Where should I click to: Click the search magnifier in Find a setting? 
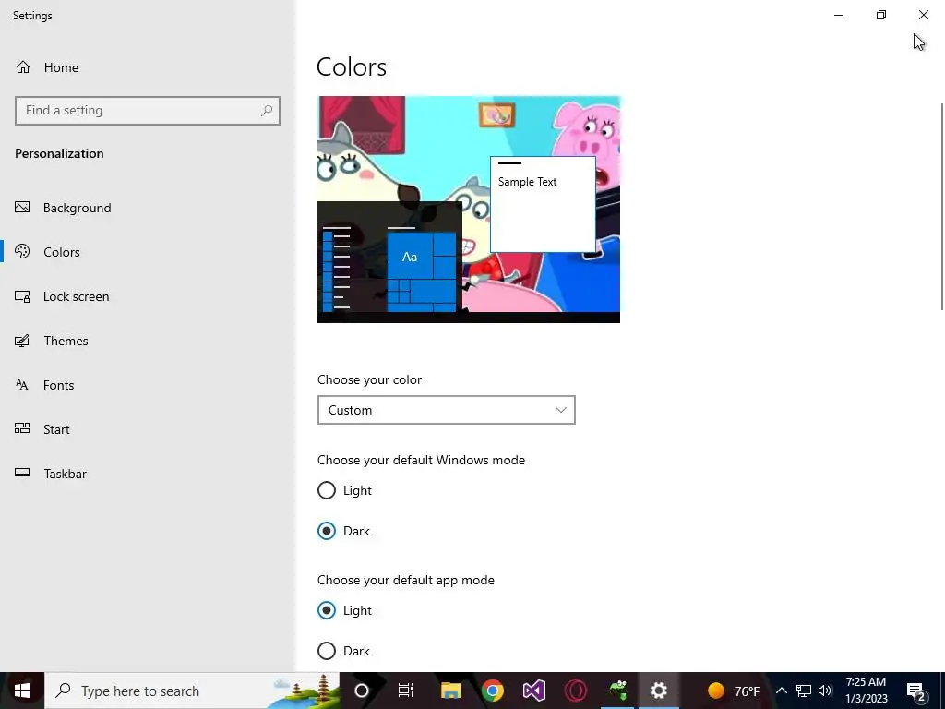[267, 111]
